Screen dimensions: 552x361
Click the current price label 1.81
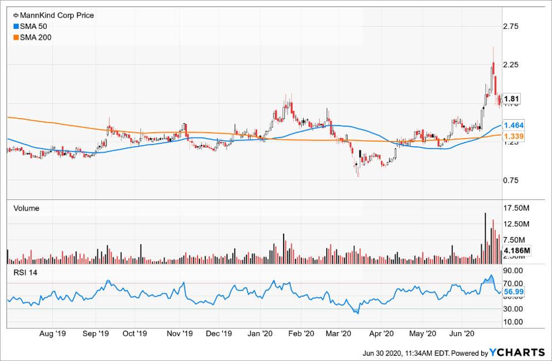pos(512,99)
